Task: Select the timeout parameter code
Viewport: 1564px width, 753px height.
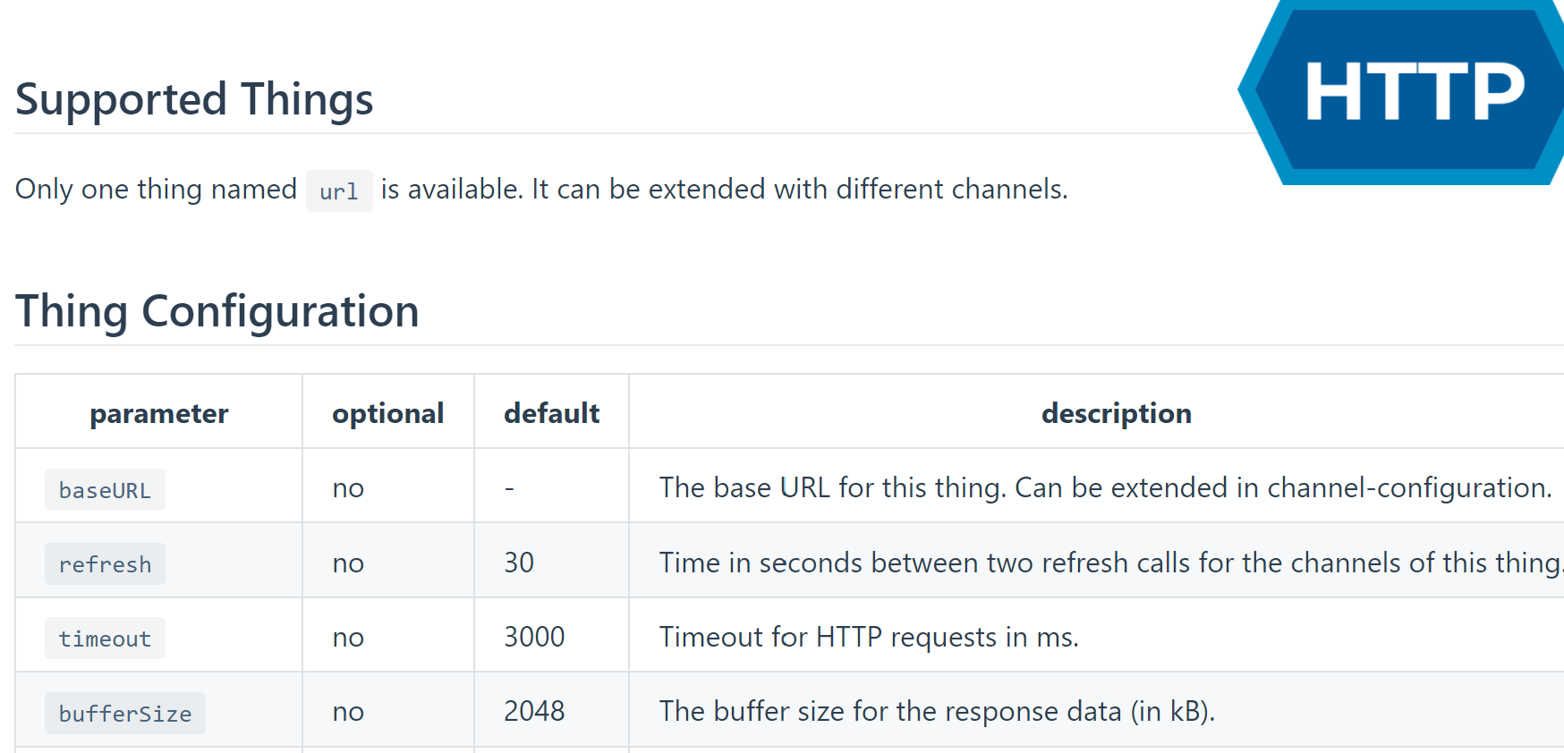Action: pyautogui.click(x=105, y=639)
